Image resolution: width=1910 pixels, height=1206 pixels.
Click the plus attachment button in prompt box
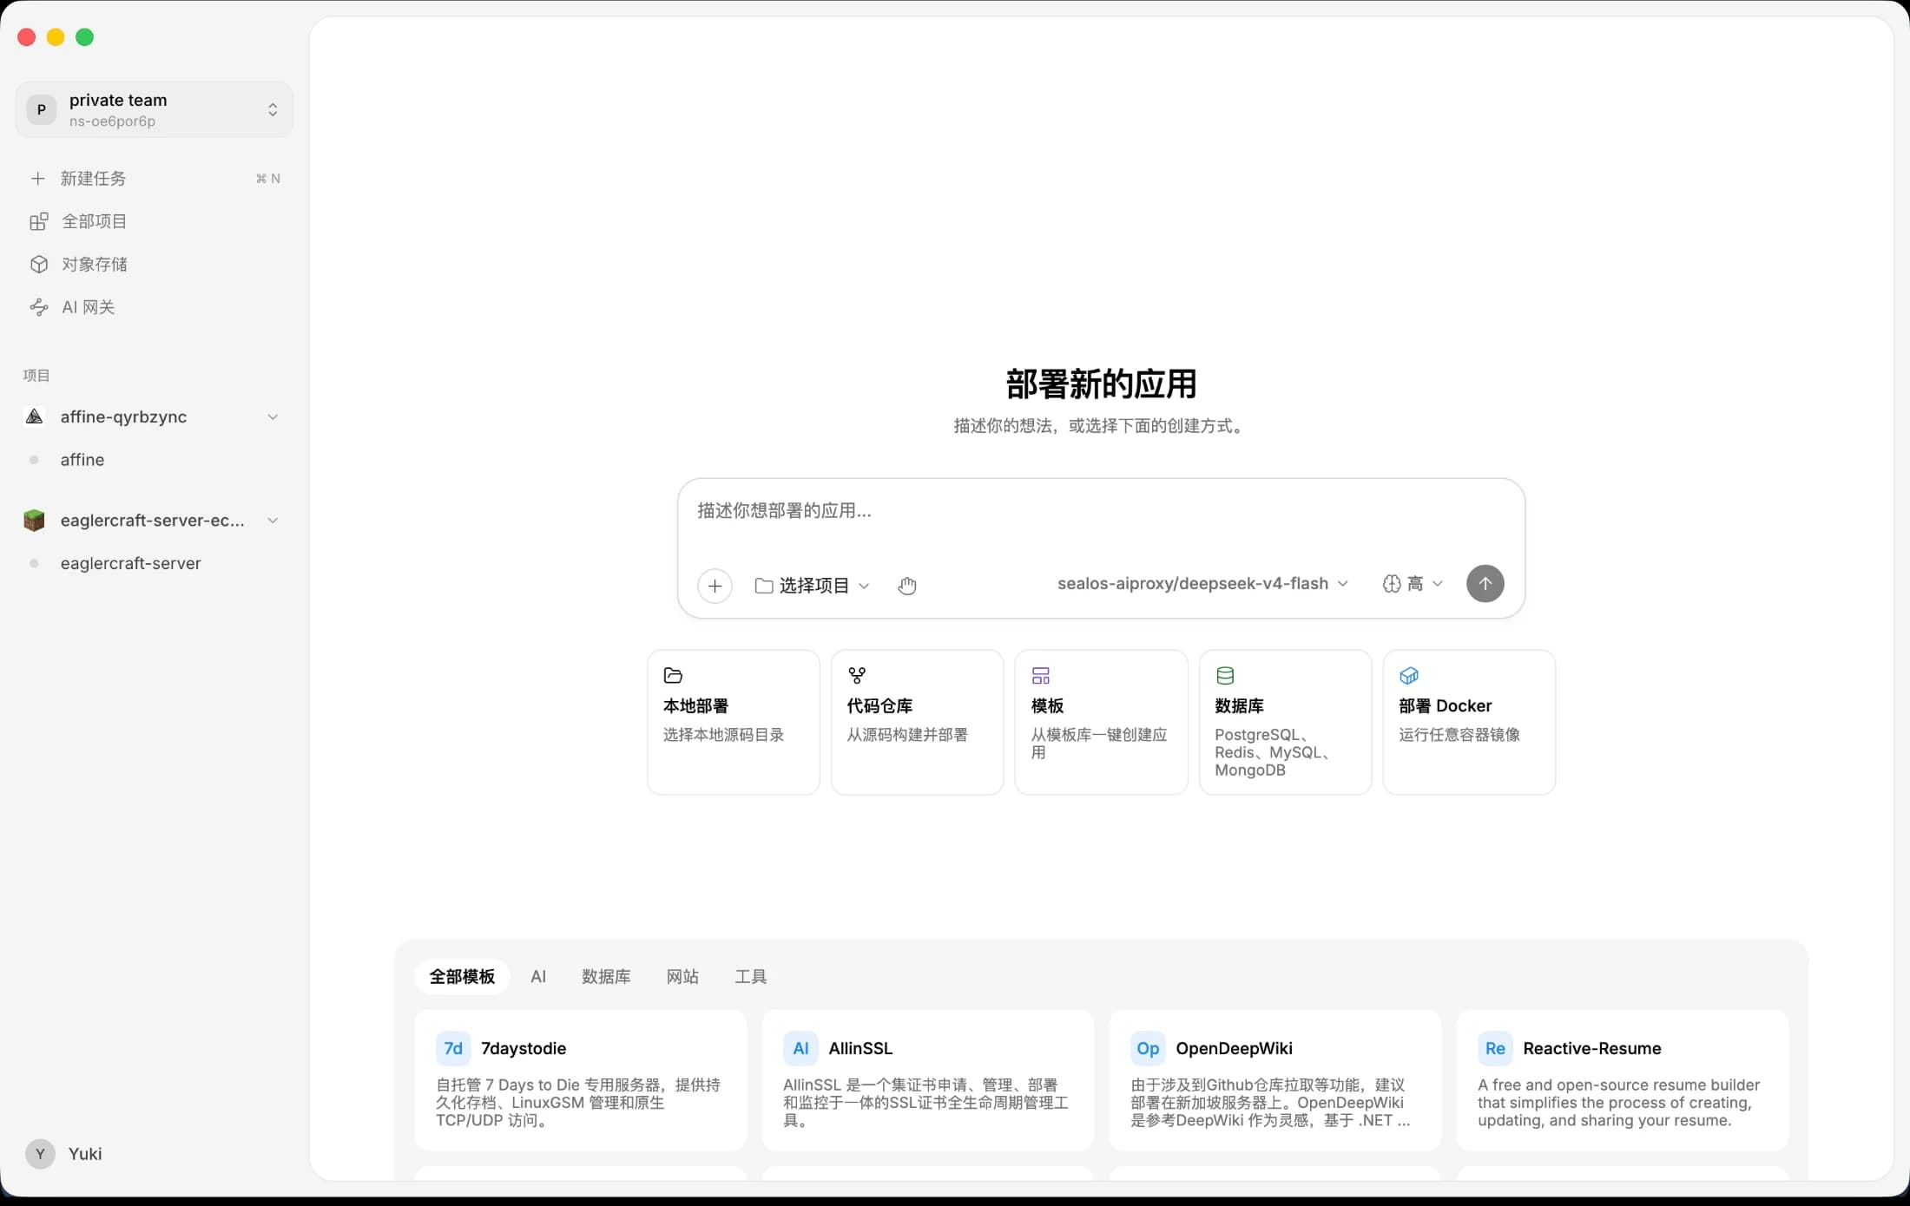click(715, 586)
